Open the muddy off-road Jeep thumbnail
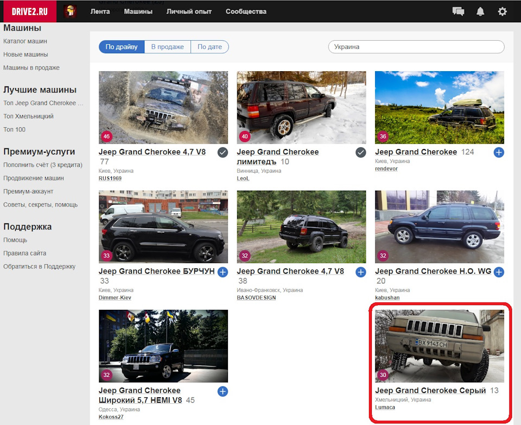The height and width of the screenshot is (425, 521). 163,107
